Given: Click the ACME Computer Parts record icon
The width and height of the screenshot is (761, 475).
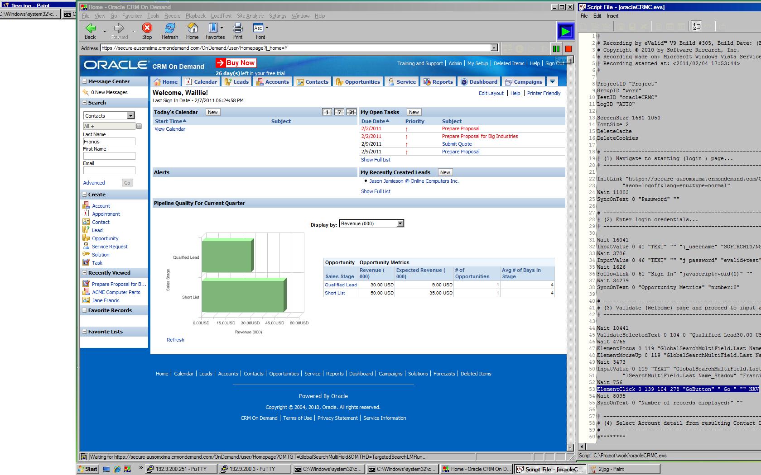Looking at the screenshot, I should click(x=86, y=292).
